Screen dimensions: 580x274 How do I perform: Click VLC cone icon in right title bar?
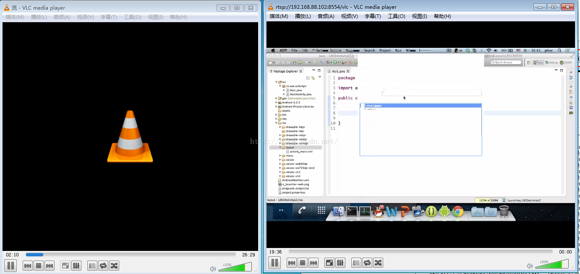tap(271, 6)
